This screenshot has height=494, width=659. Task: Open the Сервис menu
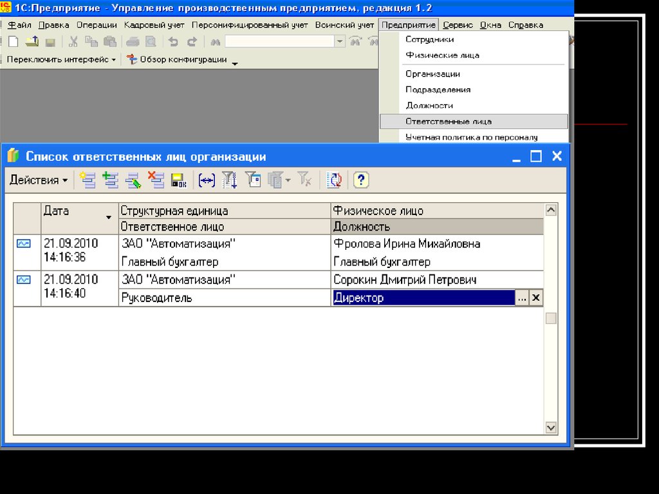click(x=458, y=25)
